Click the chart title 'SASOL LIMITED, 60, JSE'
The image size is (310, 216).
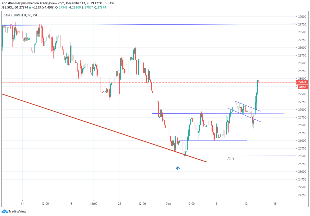21,15
